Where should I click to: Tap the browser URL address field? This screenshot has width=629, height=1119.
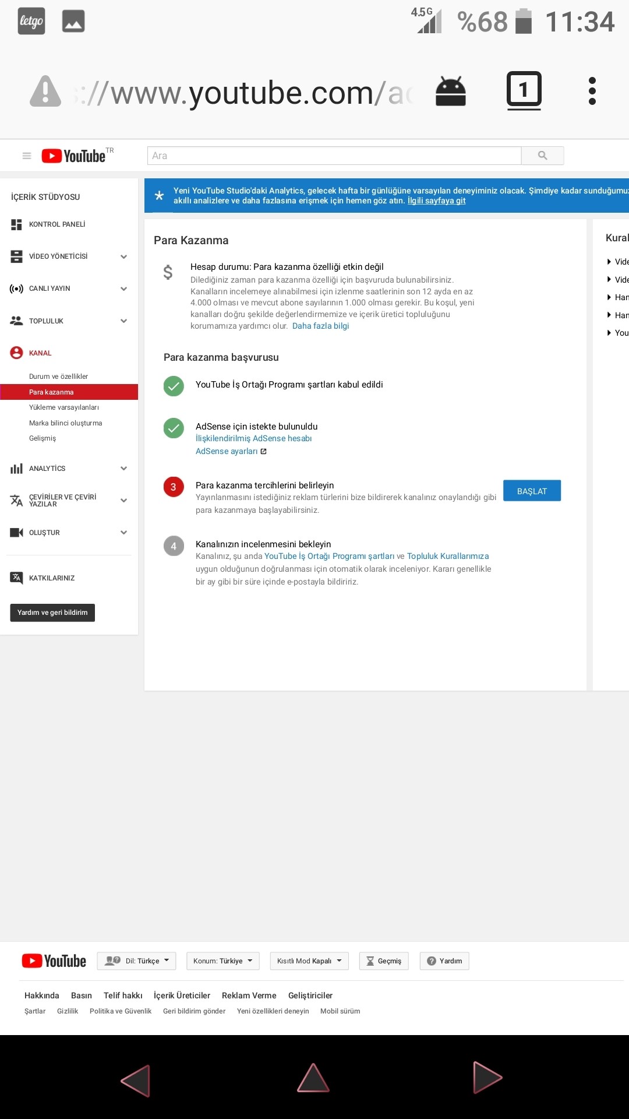[x=245, y=93]
